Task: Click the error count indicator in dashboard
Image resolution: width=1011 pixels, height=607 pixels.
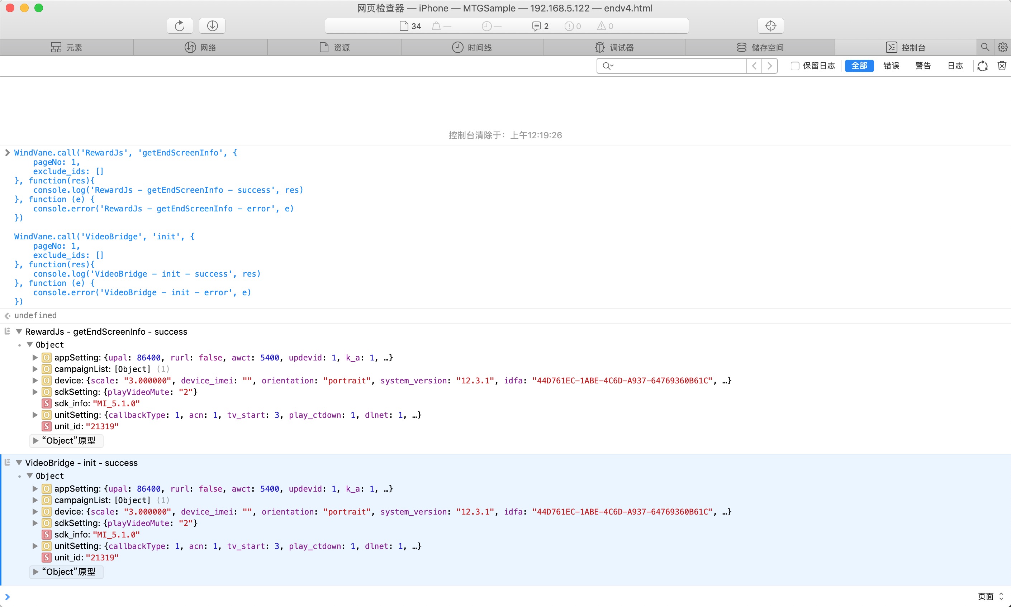Action: (x=573, y=26)
